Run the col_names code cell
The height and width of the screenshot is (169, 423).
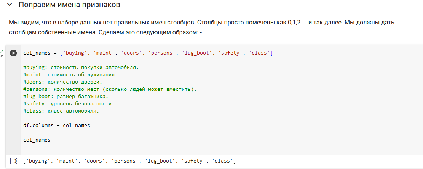point(13,53)
